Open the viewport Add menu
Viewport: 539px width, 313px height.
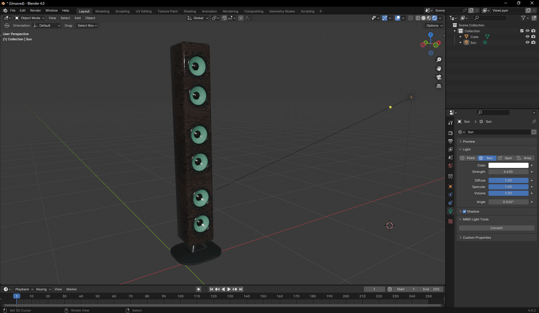[78, 18]
